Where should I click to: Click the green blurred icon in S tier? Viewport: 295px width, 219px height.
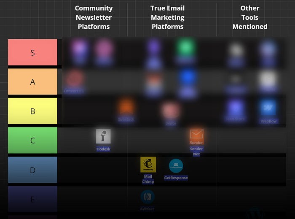coord(186,47)
